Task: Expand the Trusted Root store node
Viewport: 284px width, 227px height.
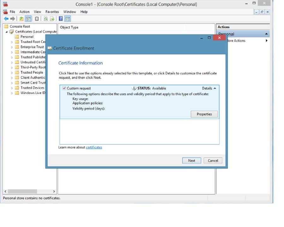Action: [12, 42]
